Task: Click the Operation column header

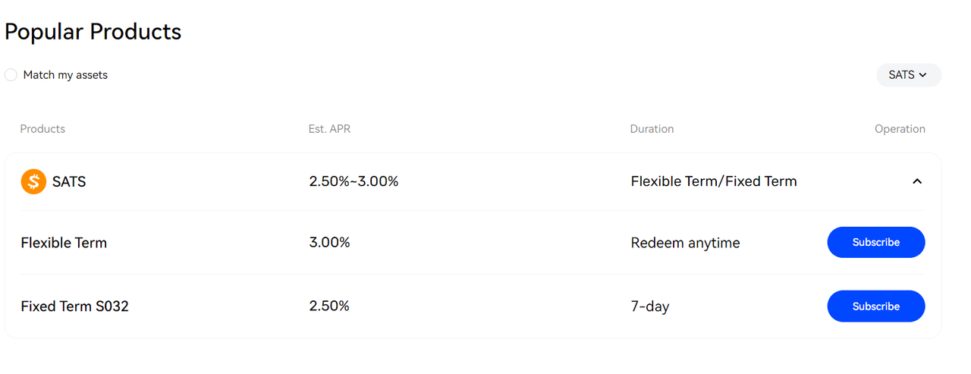Action: 900,129
